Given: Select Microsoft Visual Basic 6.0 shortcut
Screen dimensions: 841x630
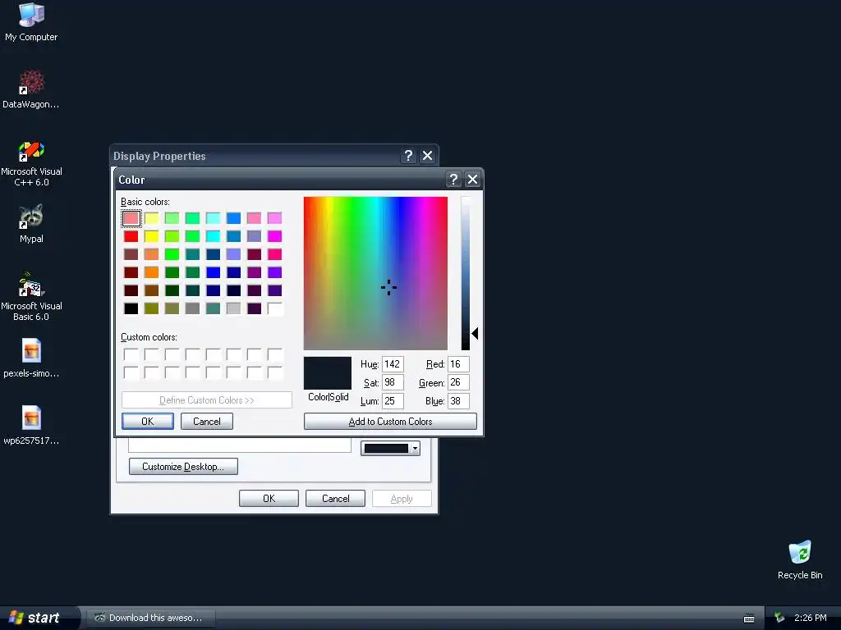Looking at the screenshot, I should coord(31,298).
